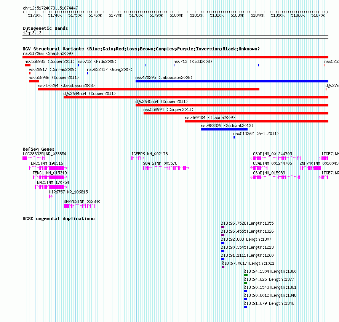Click segmental duplication %ID:92.808 Length:1307
The height and width of the screenshot is (322, 339).
[246, 239]
